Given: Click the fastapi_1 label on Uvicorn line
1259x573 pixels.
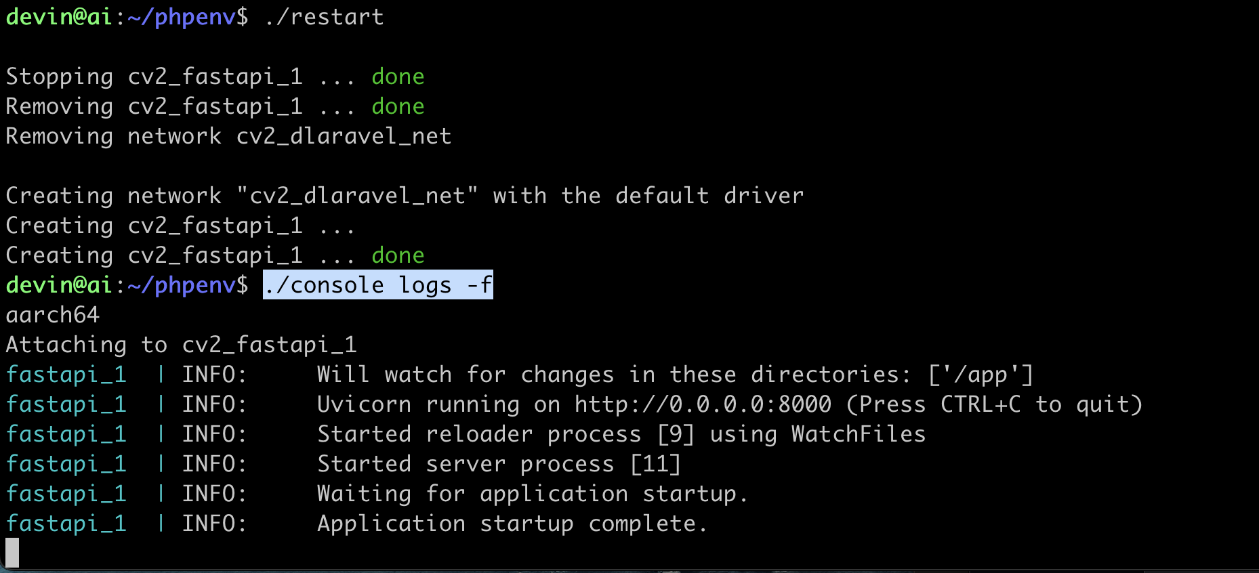Looking at the screenshot, I should (x=66, y=404).
